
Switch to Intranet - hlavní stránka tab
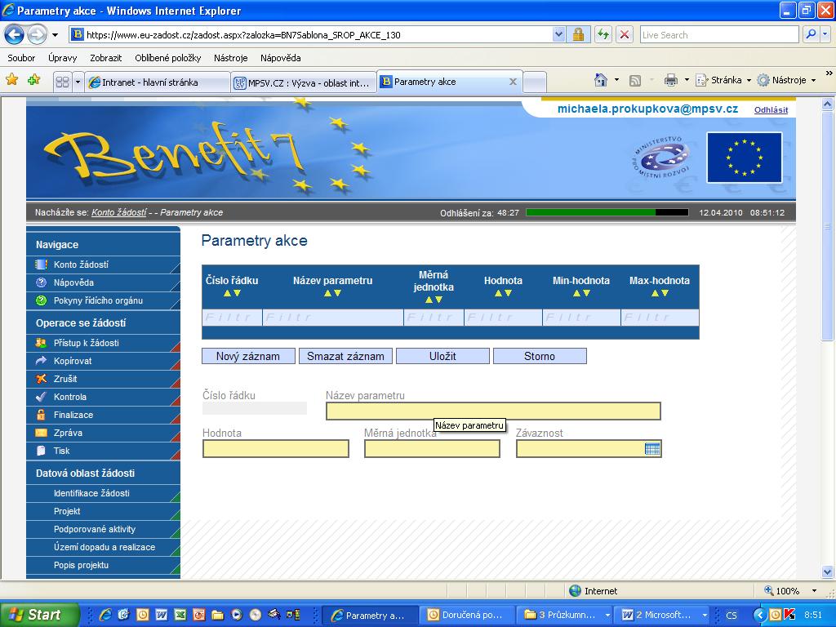click(158, 82)
